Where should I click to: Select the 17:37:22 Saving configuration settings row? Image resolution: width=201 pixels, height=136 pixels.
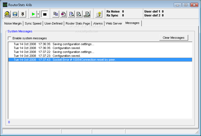(x=100, y=52)
